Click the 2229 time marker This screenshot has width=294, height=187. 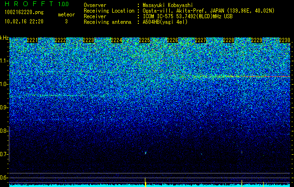(257, 40)
